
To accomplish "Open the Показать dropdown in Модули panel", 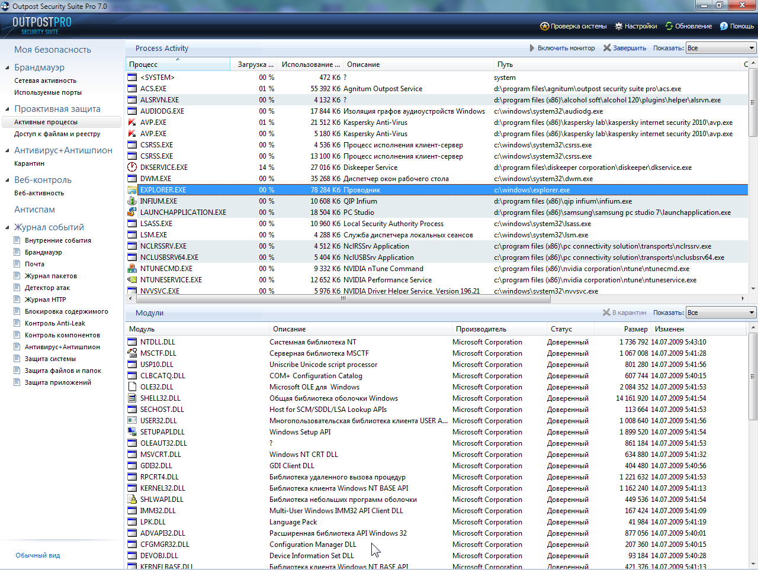I will click(721, 313).
